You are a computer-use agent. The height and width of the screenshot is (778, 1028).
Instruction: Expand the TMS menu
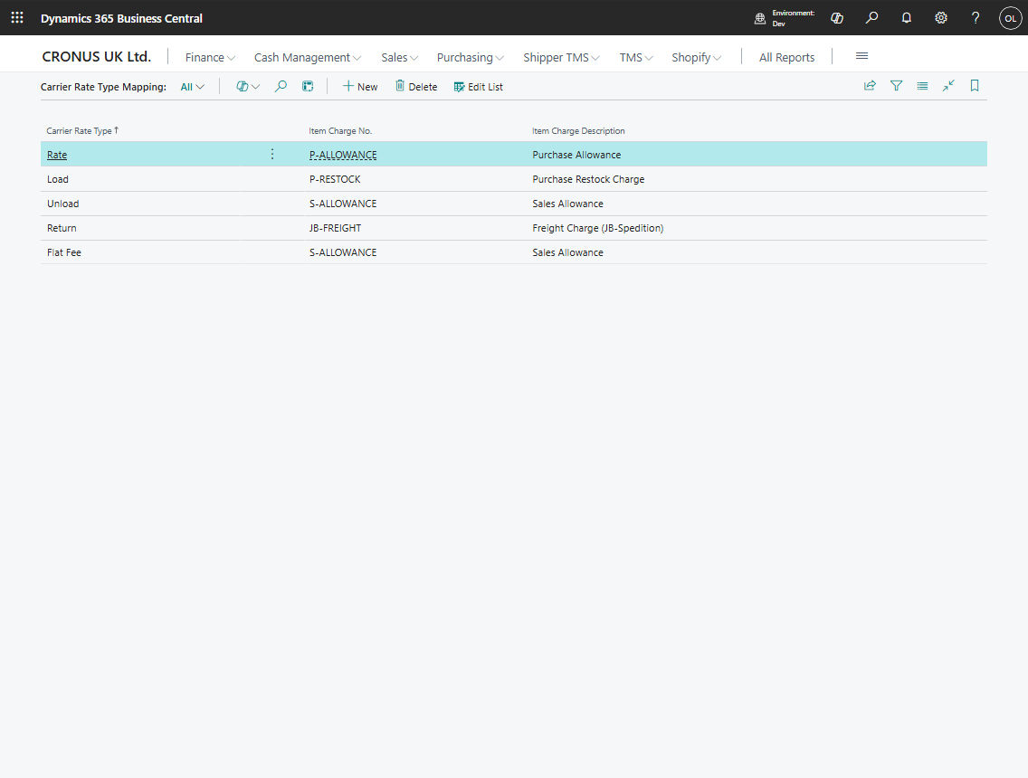point(636,58)
